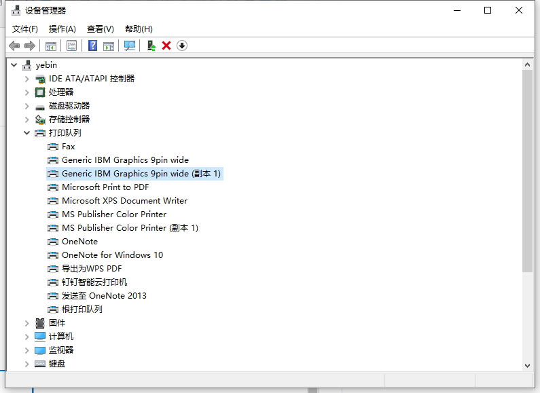
Task: Select Generic IBM Graphics 9pin wide printer
Action: tap(126, 160)
